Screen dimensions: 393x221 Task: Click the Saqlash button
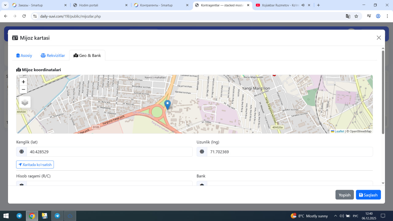(368, 195)
